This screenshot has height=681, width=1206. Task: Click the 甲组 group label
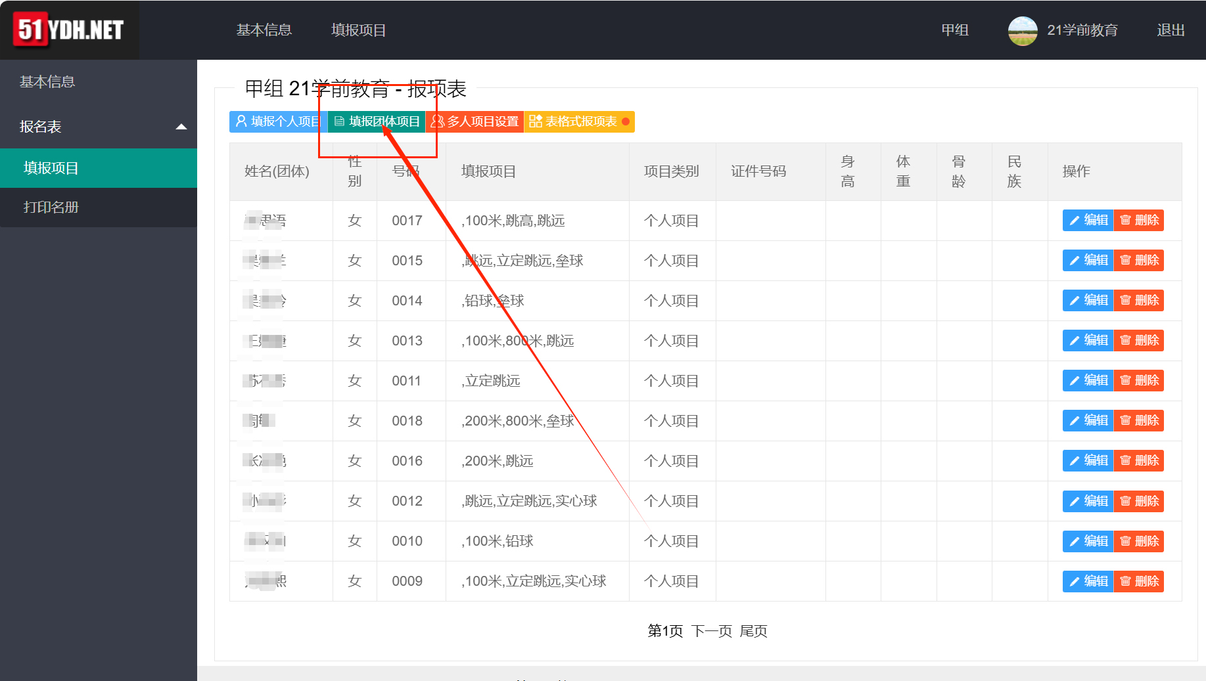955,30
